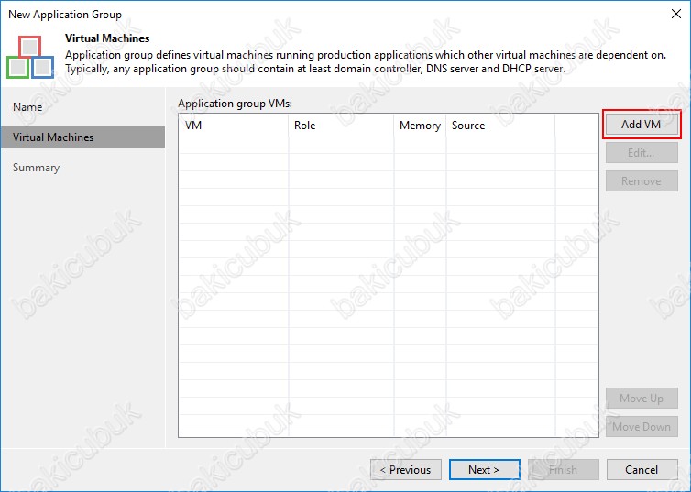This screenshot has height=492, width=691.
Task: Sort by the Role column header
Action: (x=341, y=126)
